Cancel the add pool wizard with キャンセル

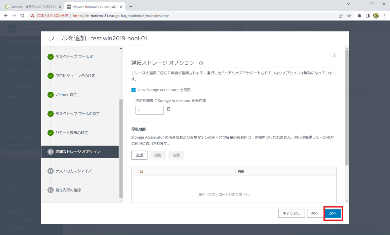coord(292,213)
